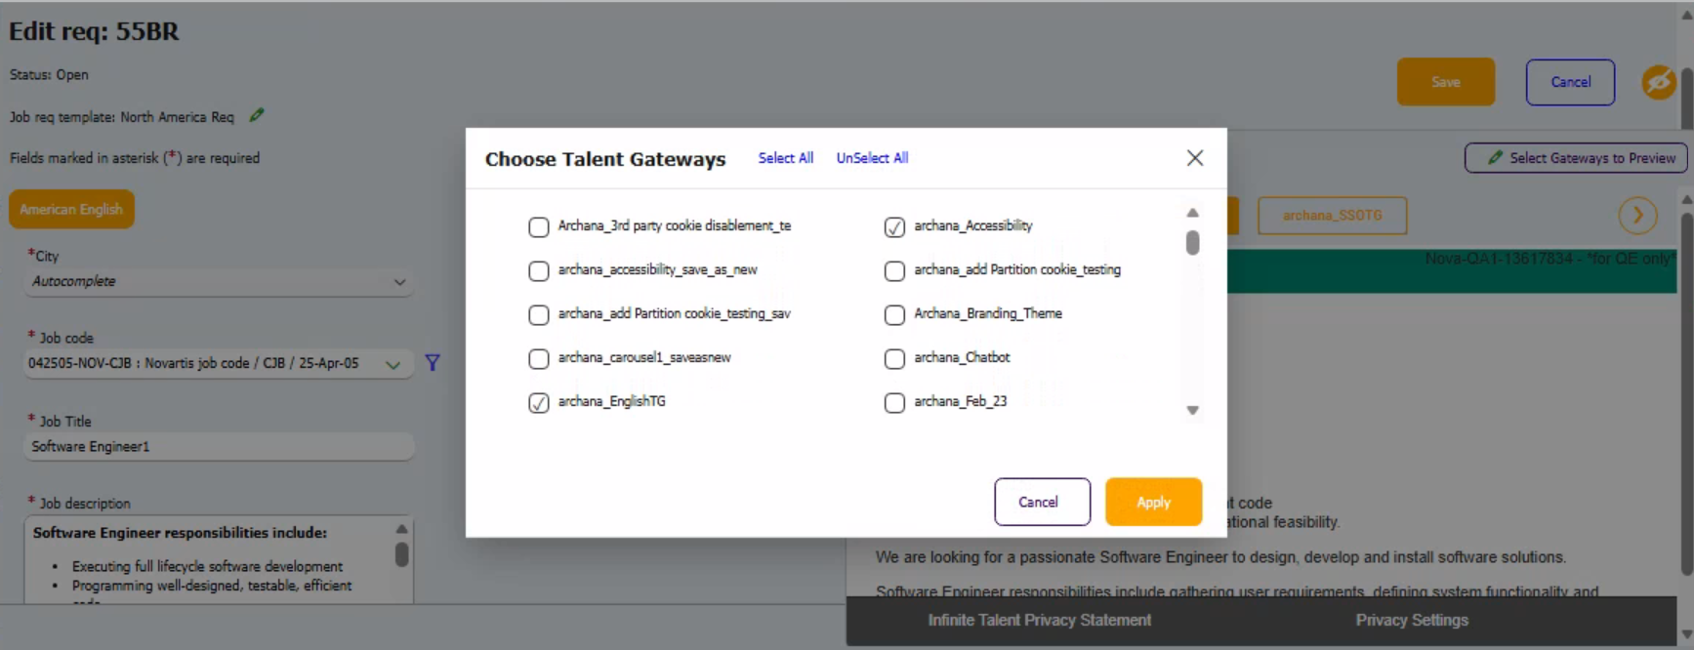Uncheck the archana_Accessibility checkbox

coord(894,227)
